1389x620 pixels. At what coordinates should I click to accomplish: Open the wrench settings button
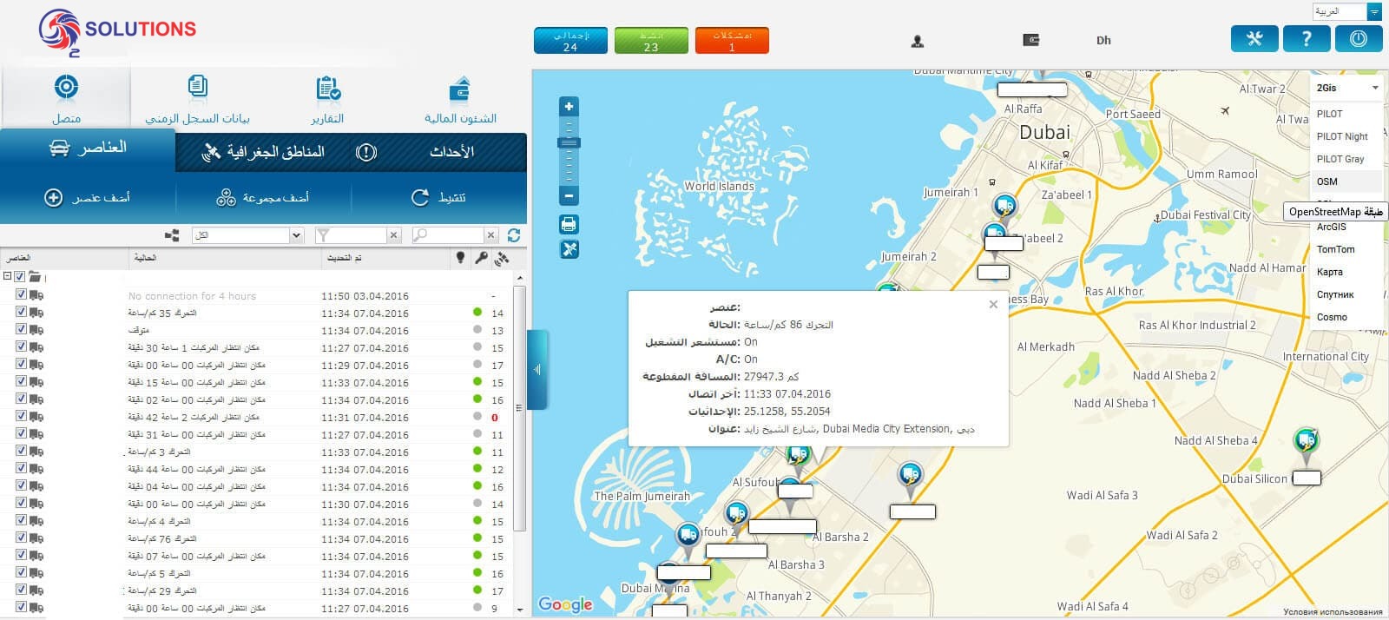(x=1254, y=39)
